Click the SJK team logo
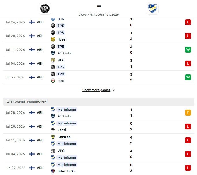 (53, 60)
